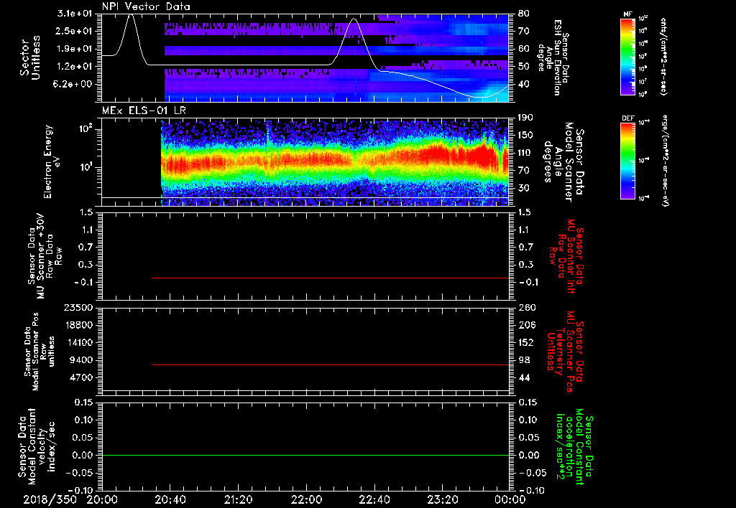Viewport: 736px width, 508px height.
Task: Click the green velocity trace at zero
Action: pos(305,455)
